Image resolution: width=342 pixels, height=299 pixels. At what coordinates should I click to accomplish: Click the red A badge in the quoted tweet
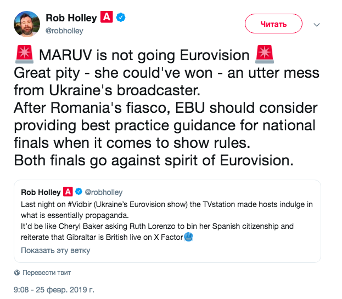(x=68, y=192)
